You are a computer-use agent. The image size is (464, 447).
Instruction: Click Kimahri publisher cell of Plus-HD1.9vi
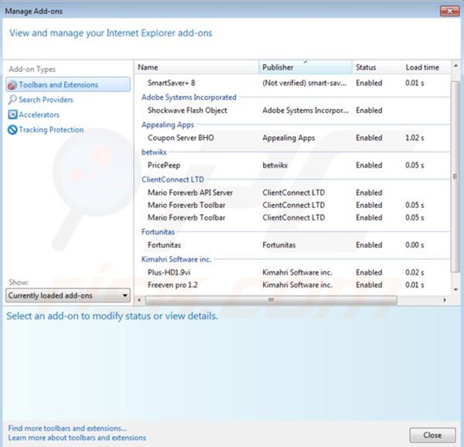point(297,272)
